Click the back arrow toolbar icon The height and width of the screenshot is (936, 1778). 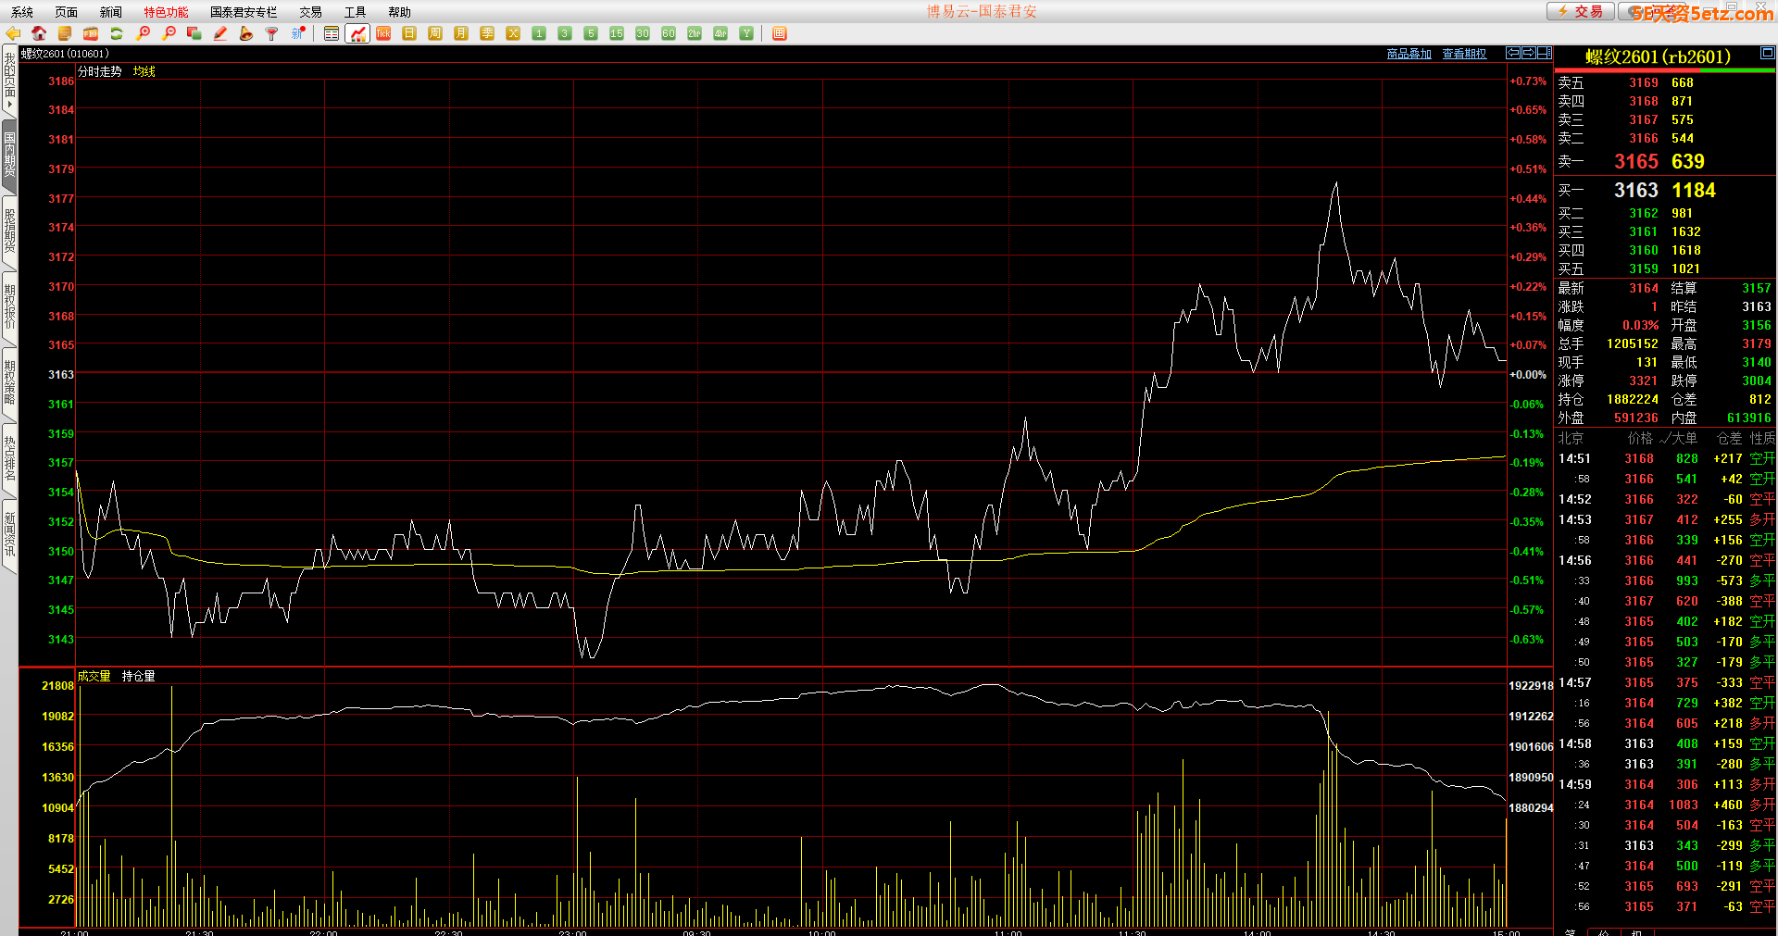pos(13,33)
